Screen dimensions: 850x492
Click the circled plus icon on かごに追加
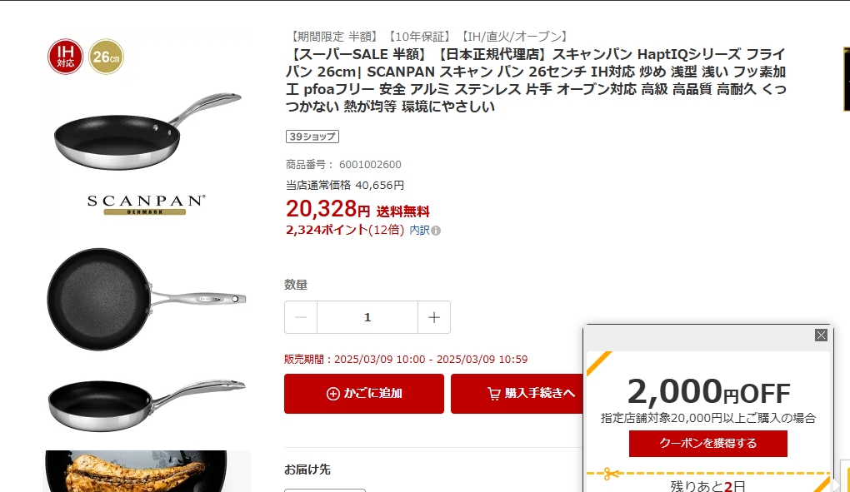click(x=332, y=394)
